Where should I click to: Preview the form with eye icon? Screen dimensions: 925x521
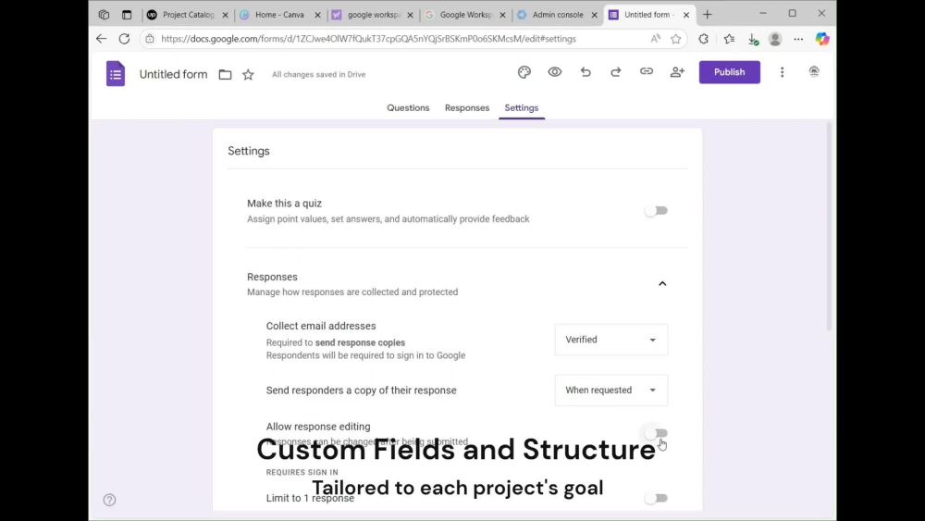click(x=554, y=72)
